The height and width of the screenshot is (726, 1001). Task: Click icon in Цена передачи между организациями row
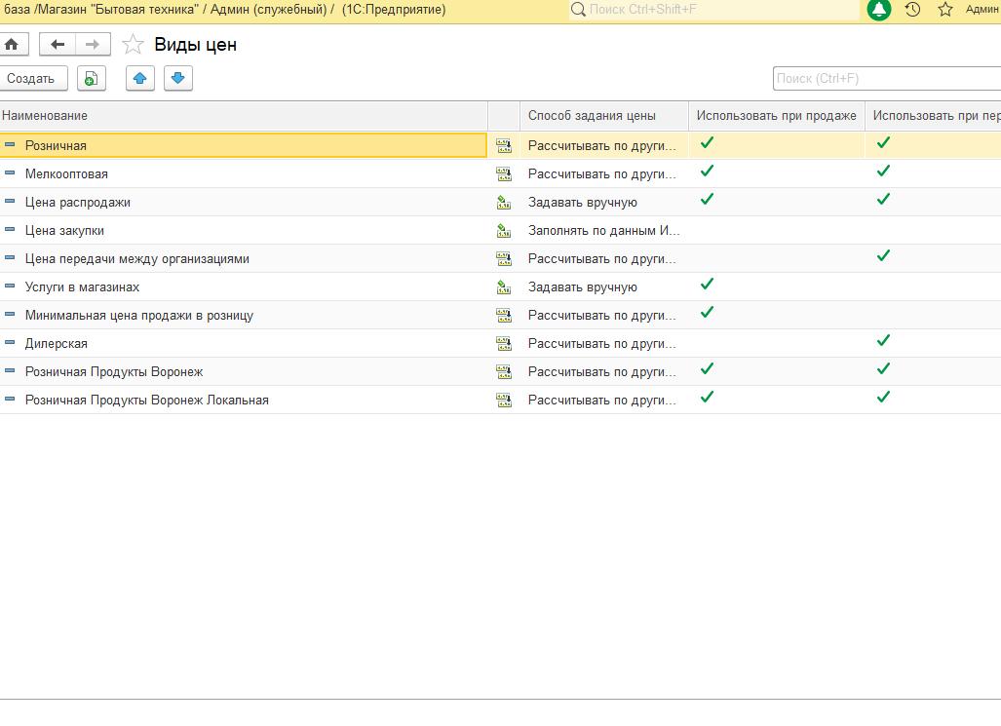(x=504, y=258)
